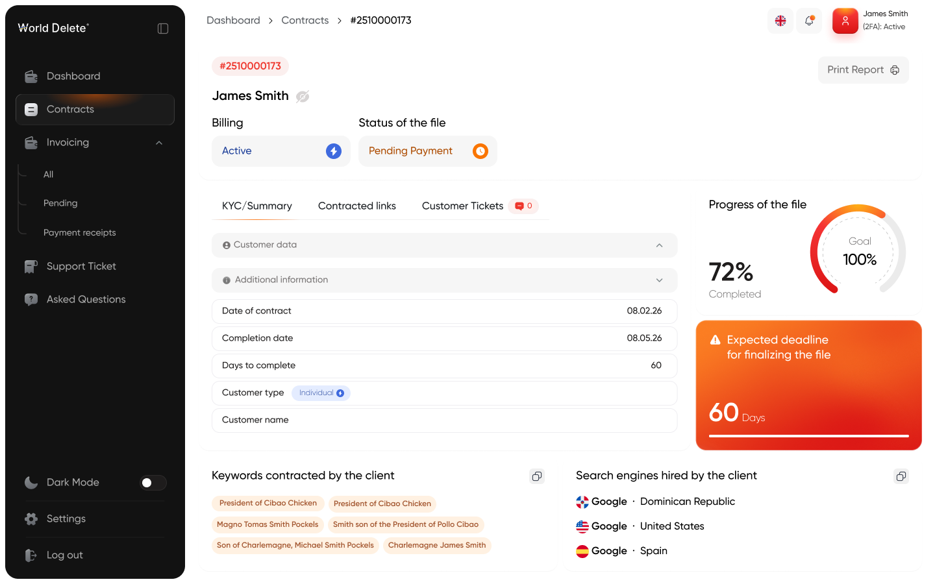Collapse the sidebar panel icon
The image size is (935, 584).
(163, 29)
